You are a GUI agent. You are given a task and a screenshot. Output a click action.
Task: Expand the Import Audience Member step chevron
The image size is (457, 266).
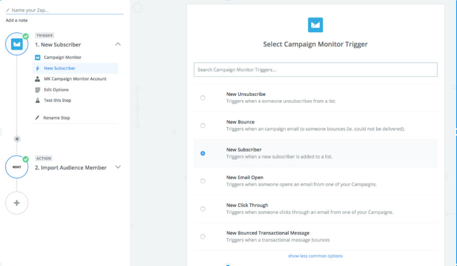(118, 167)
